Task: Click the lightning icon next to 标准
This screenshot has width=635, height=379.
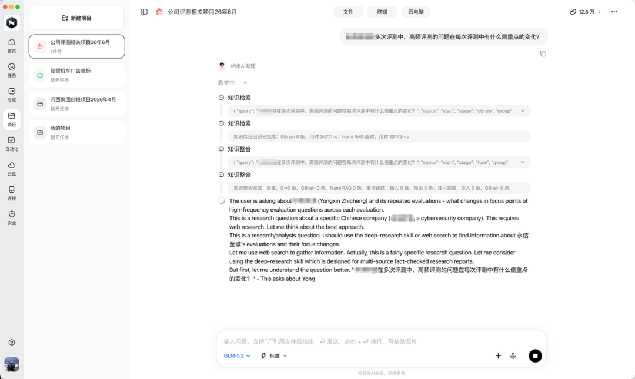Action: 263,356
